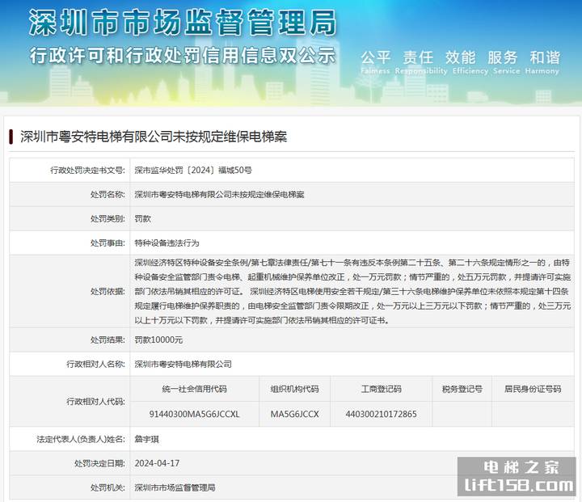Click the legal basis paragraph starting 深圳经济特区特种设备安全条例

(352, 292)
